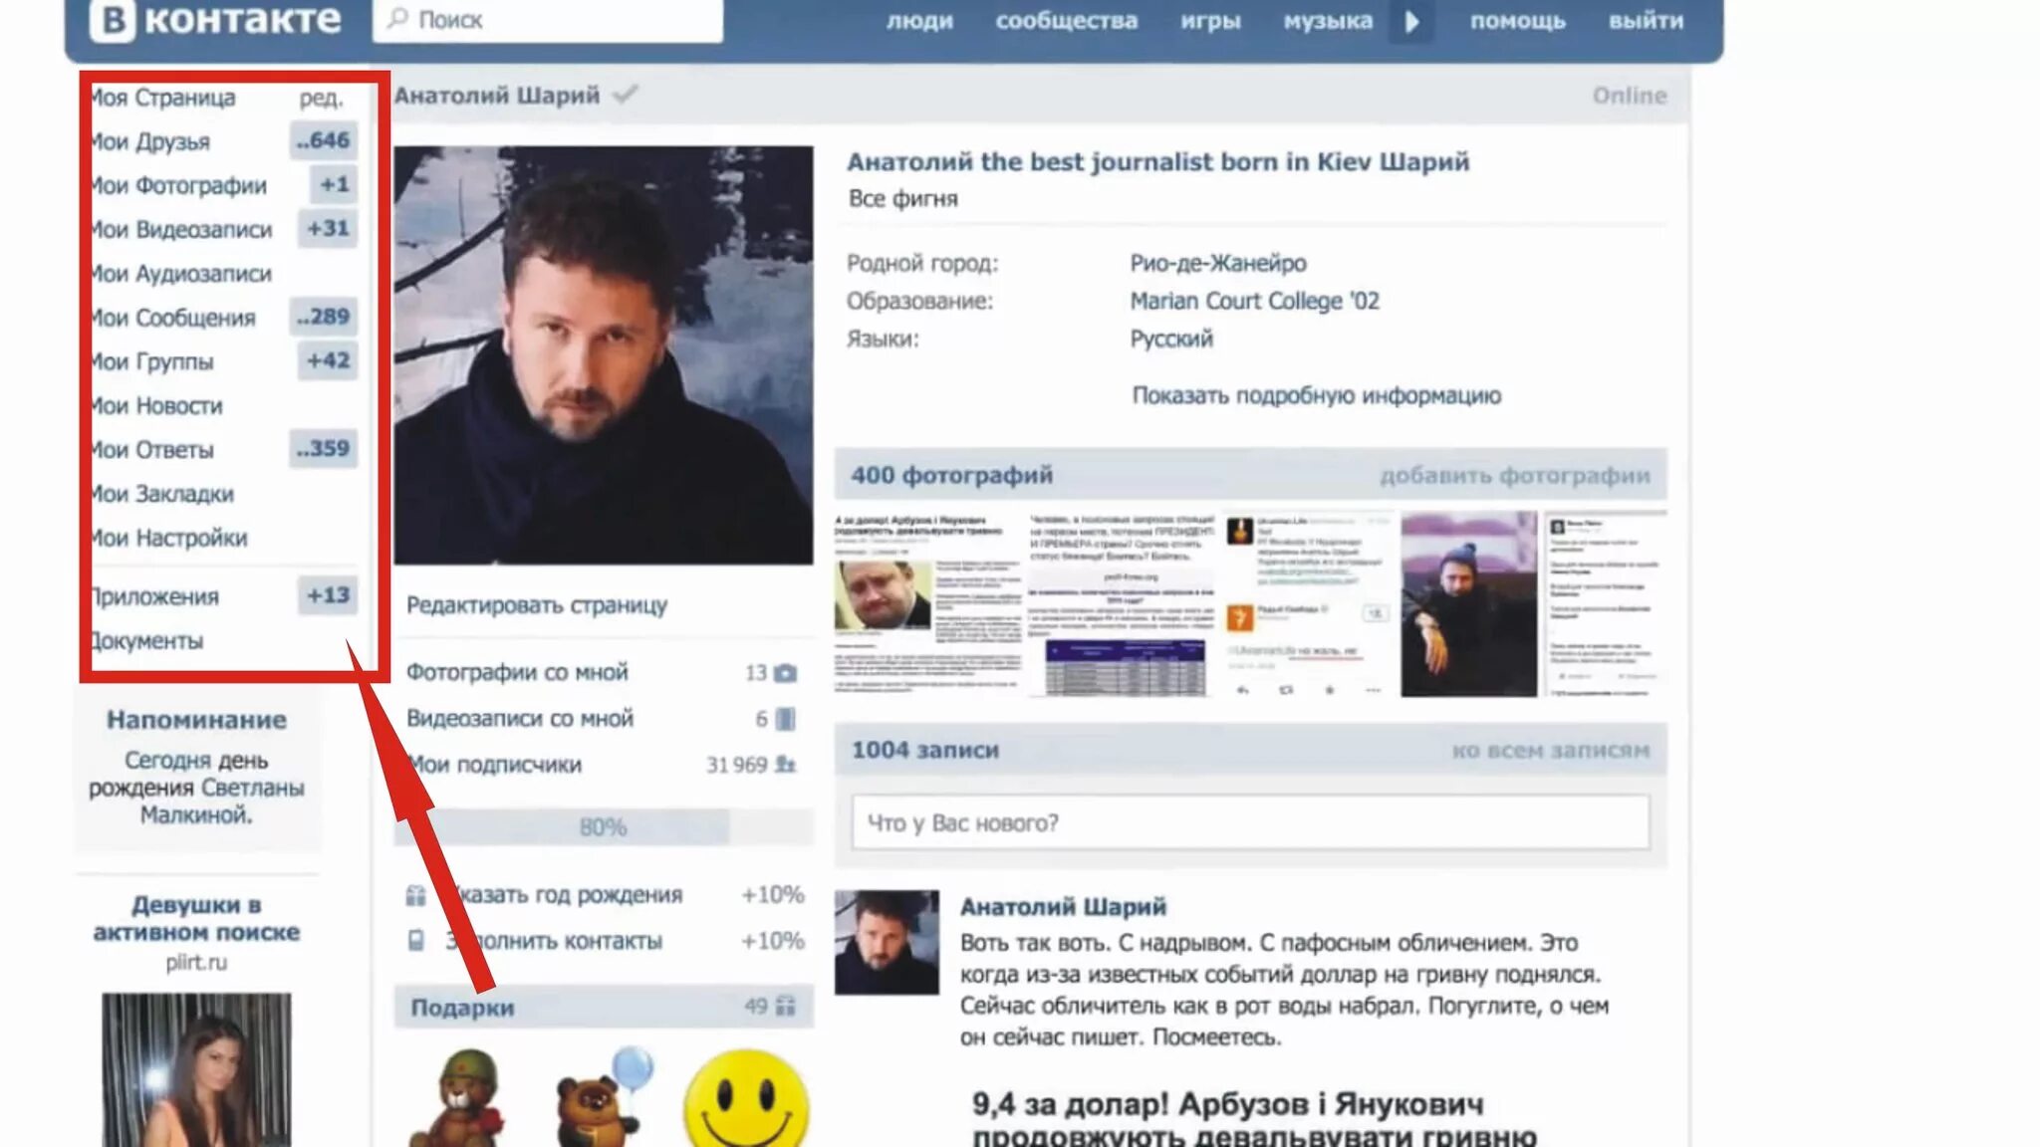Open сообщества in top navigation
Viewport: 2040px width, 1147px height.
(1066, 21)
